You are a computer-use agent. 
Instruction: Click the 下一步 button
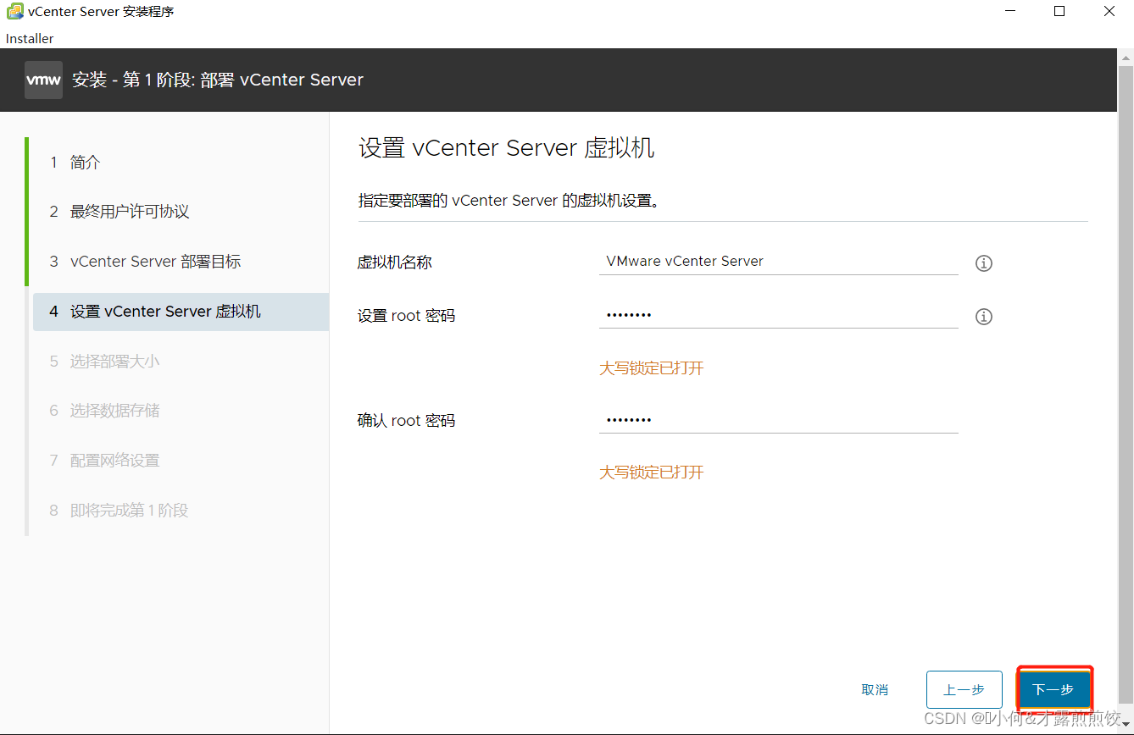pos(1053,690)
